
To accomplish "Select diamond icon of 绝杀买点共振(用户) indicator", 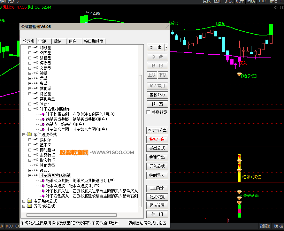I will [x=43, y=119].
